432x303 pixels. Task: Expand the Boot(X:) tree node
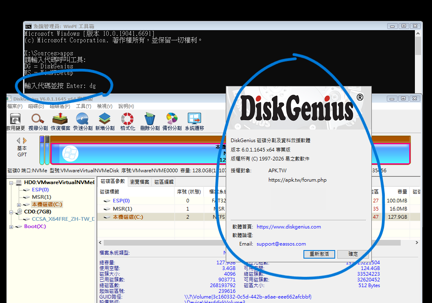[11, 226]
